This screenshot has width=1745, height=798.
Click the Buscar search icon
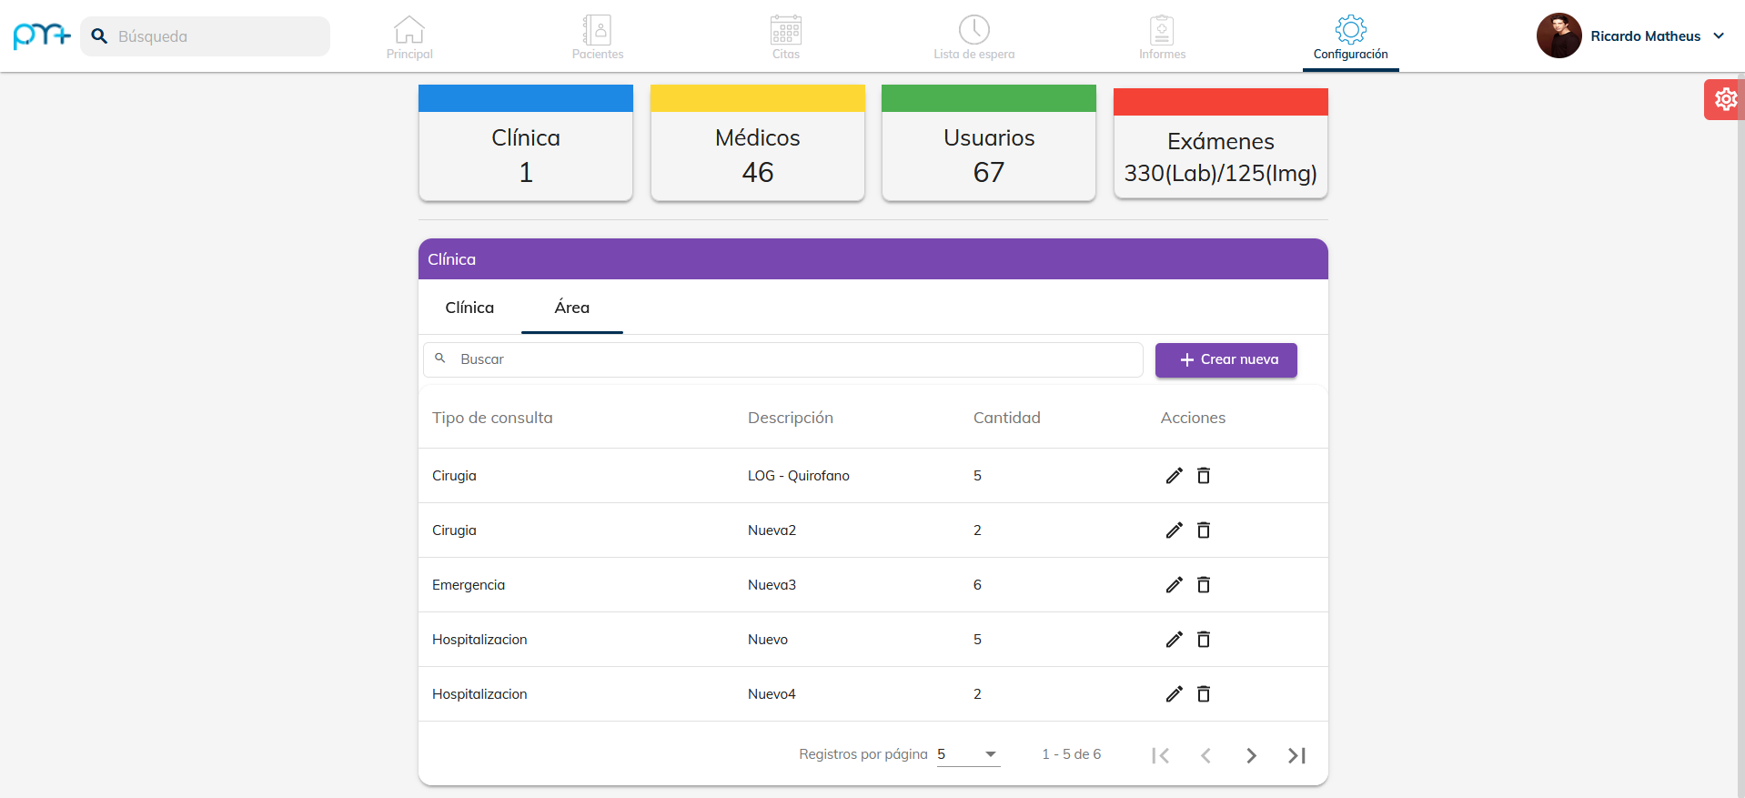[x=440, y=359]
